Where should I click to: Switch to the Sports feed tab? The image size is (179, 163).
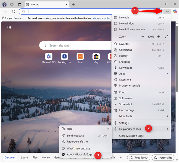(x=25, y=157)
